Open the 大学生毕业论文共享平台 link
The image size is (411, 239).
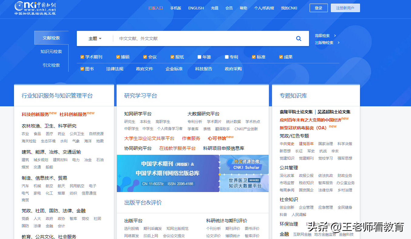click(149, 138)
